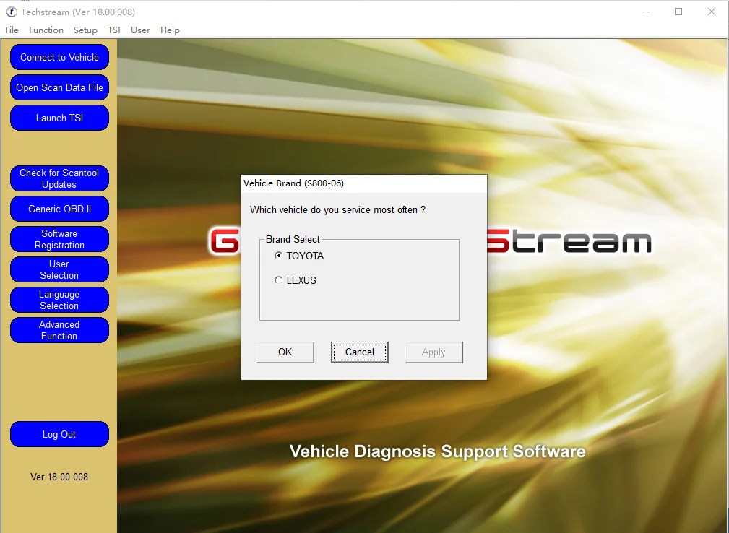Open Generic OBD II

(59, 209)
